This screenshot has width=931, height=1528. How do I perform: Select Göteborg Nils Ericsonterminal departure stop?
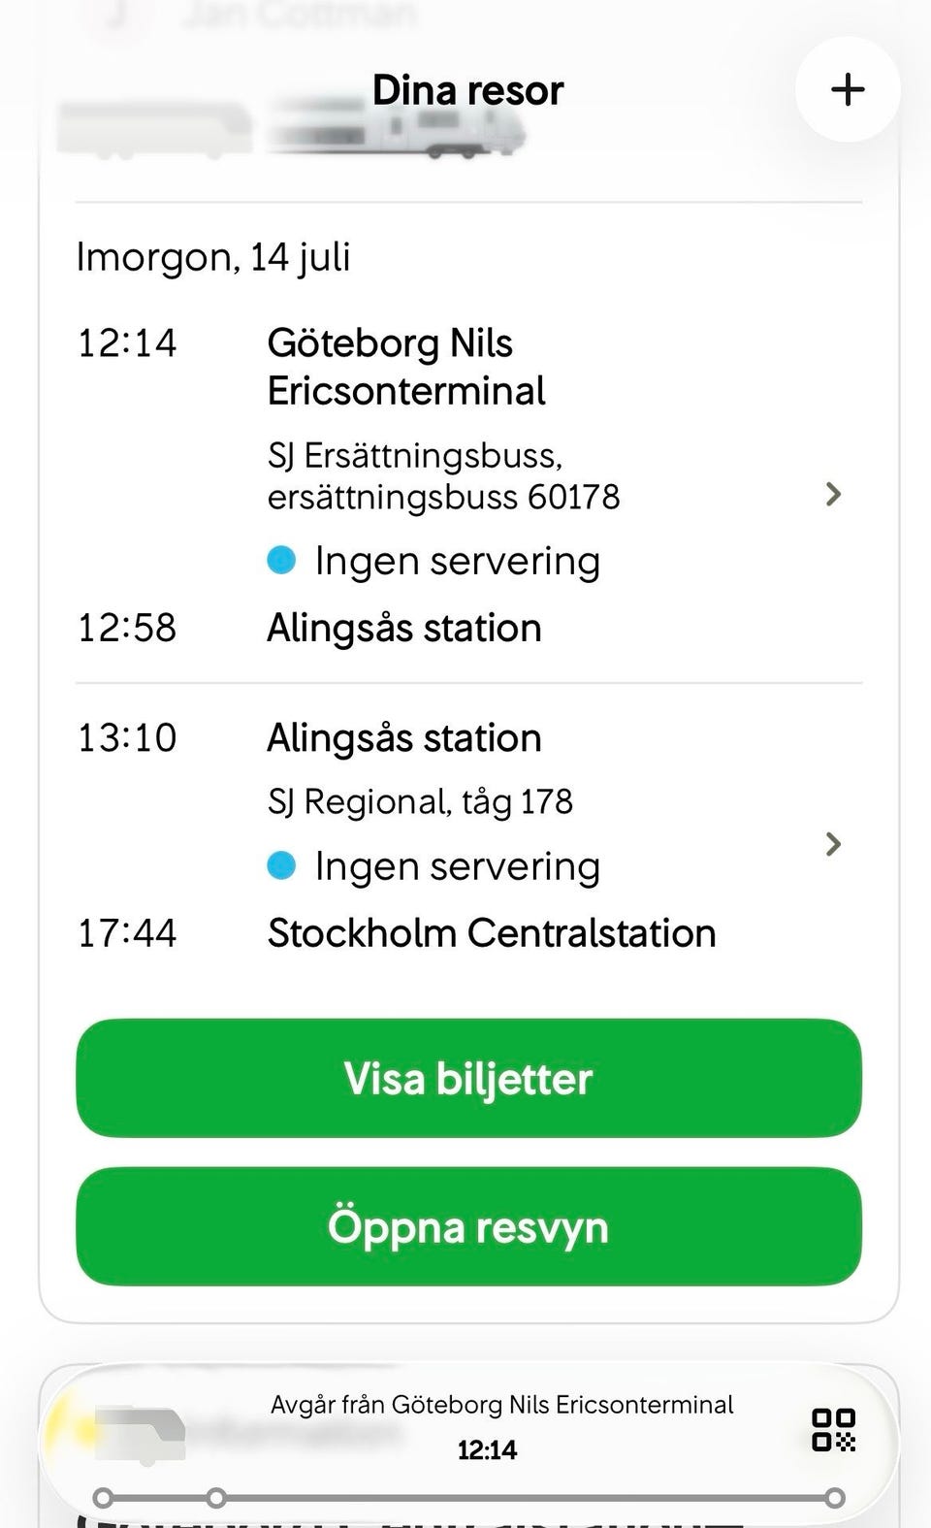(x=405, y=367)
